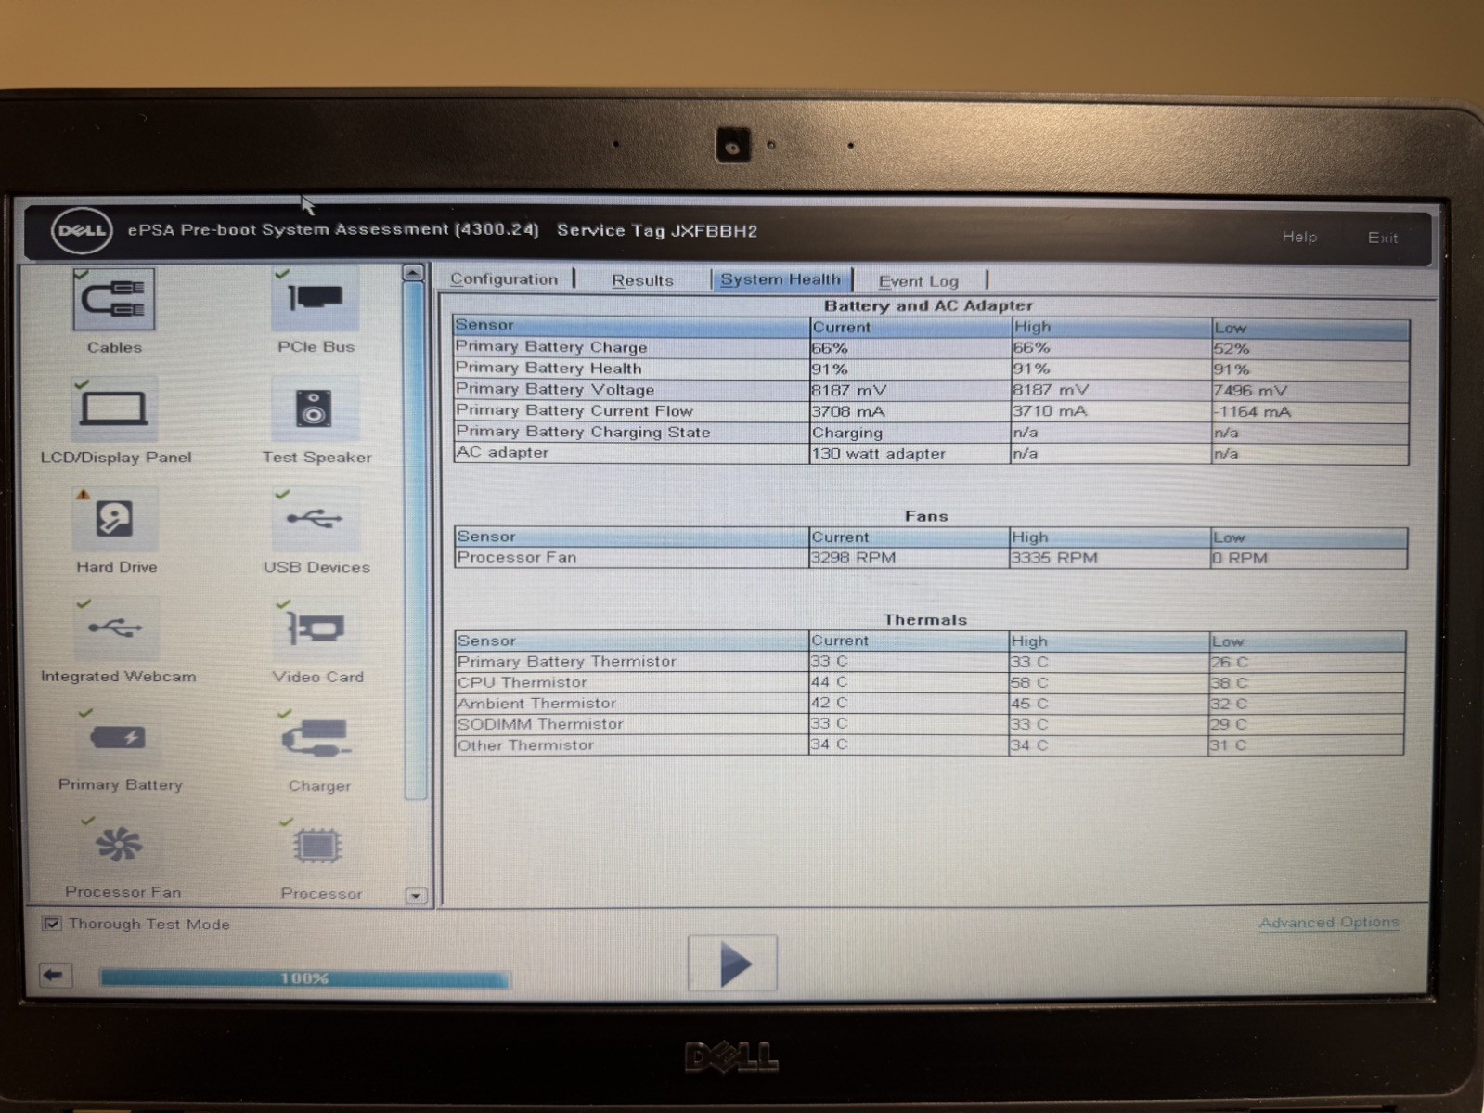Viewport: 1484px width, 1113px height.
Task: Select the Video Card test icon
Action: click(x=316, y=628)
